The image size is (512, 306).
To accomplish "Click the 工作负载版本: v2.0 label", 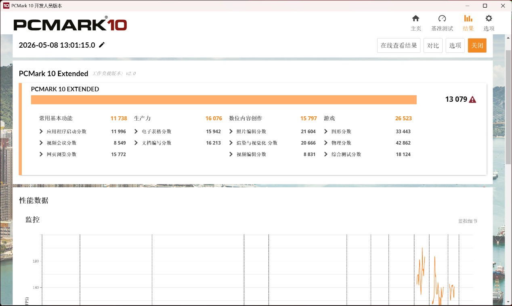I will click(x=114, y=73).
